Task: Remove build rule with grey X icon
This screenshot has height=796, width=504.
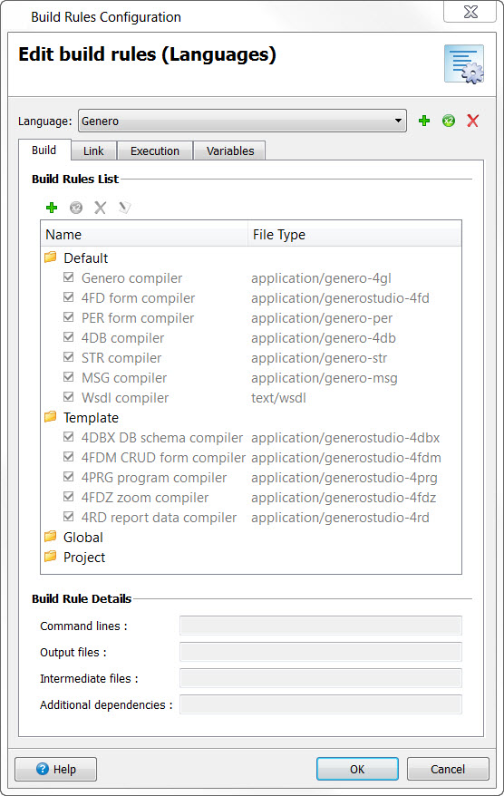Action: [100, 208]
